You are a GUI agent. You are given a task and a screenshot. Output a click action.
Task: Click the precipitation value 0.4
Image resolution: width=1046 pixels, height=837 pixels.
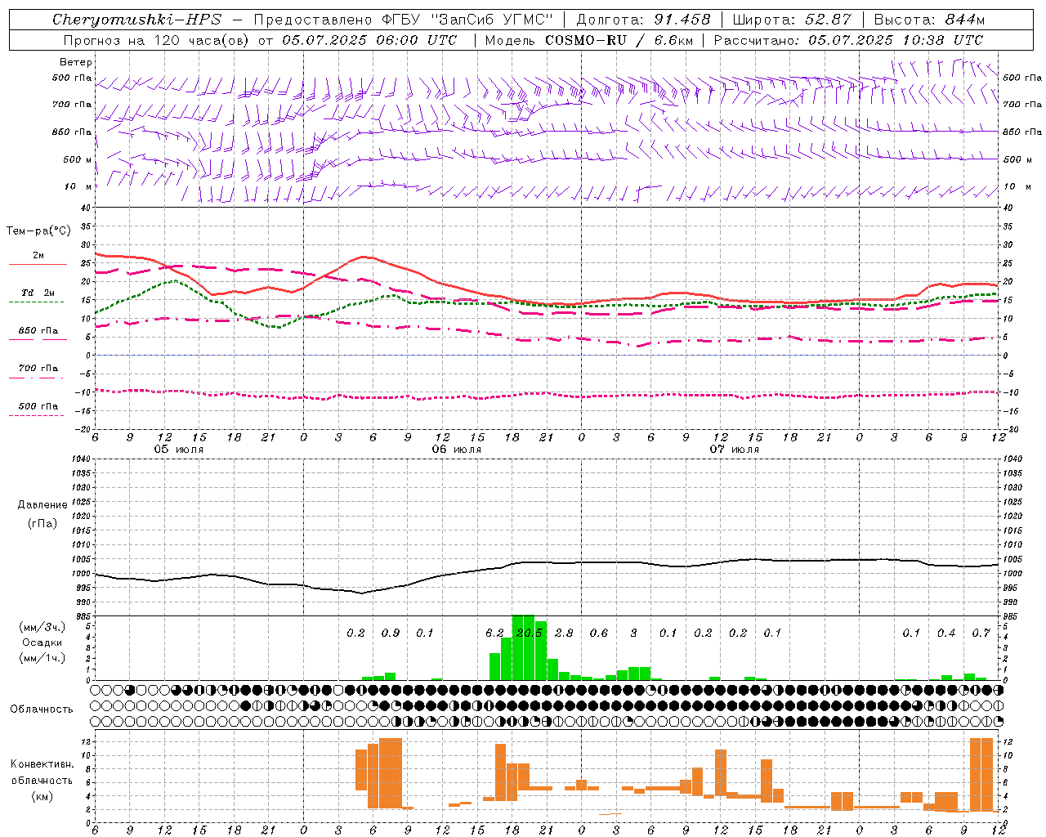tap(946, 633)
